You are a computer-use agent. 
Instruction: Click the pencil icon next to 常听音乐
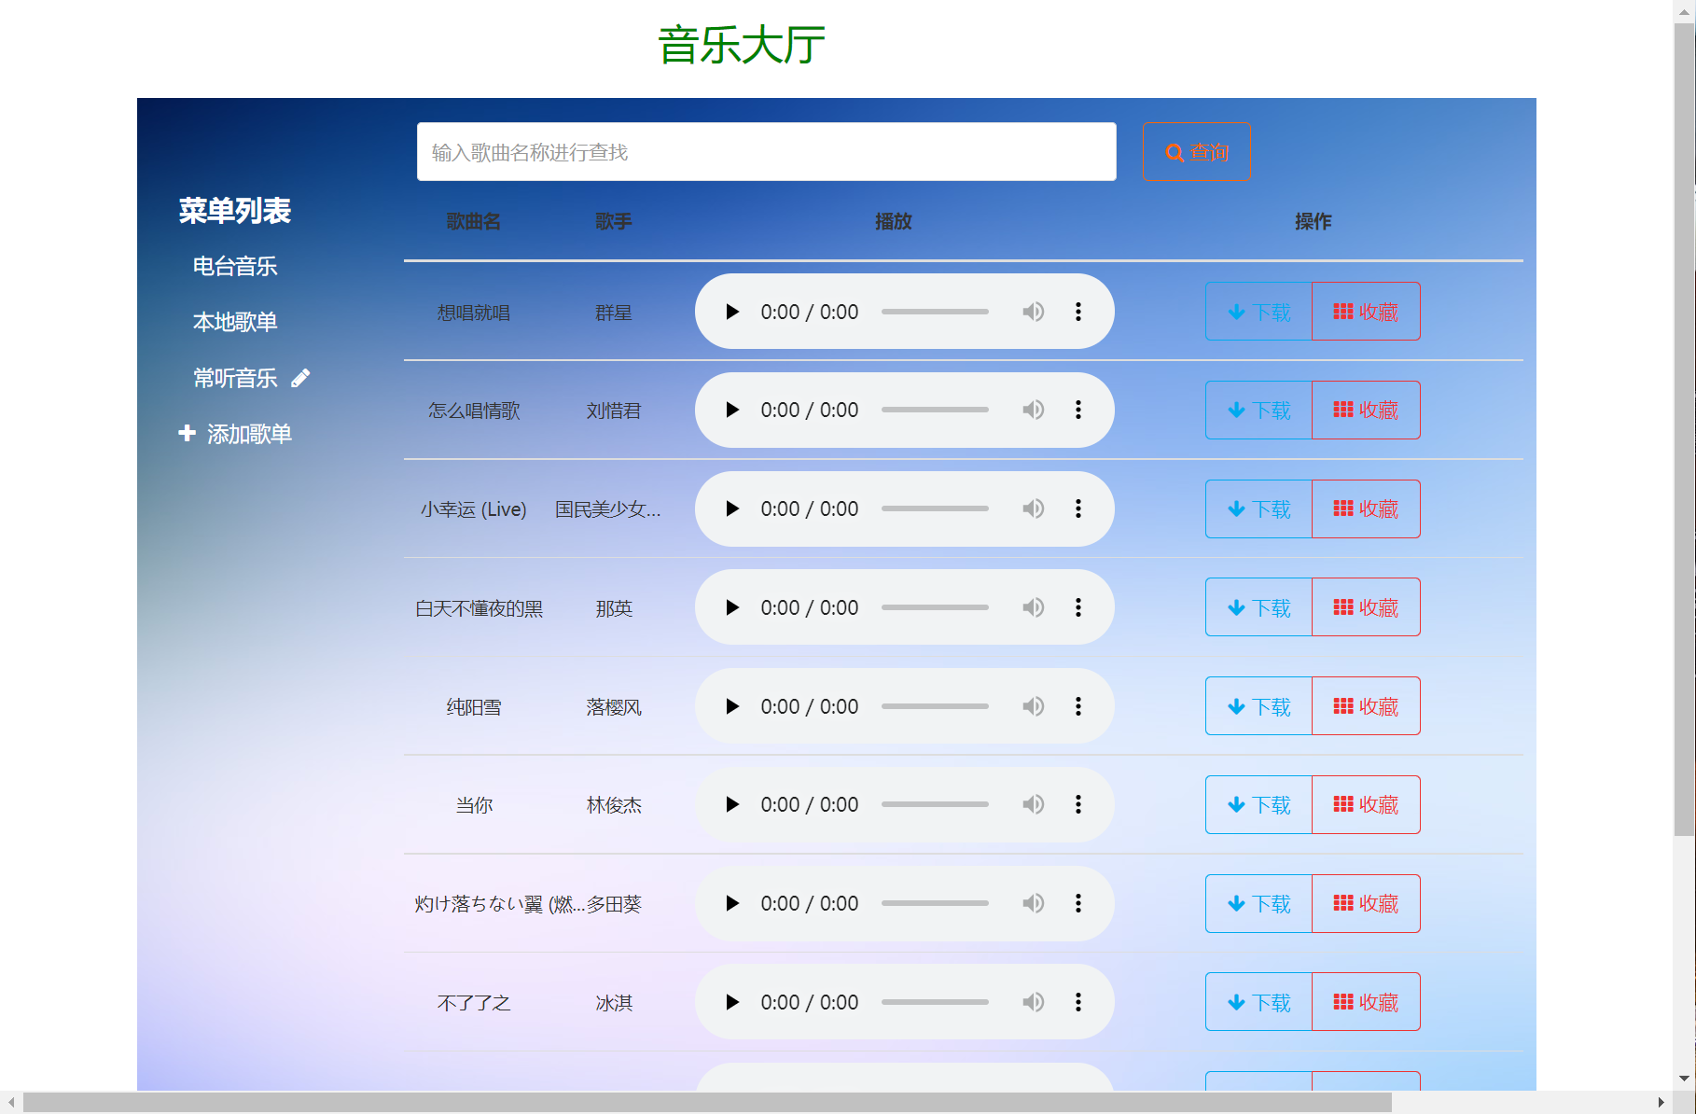299,377
